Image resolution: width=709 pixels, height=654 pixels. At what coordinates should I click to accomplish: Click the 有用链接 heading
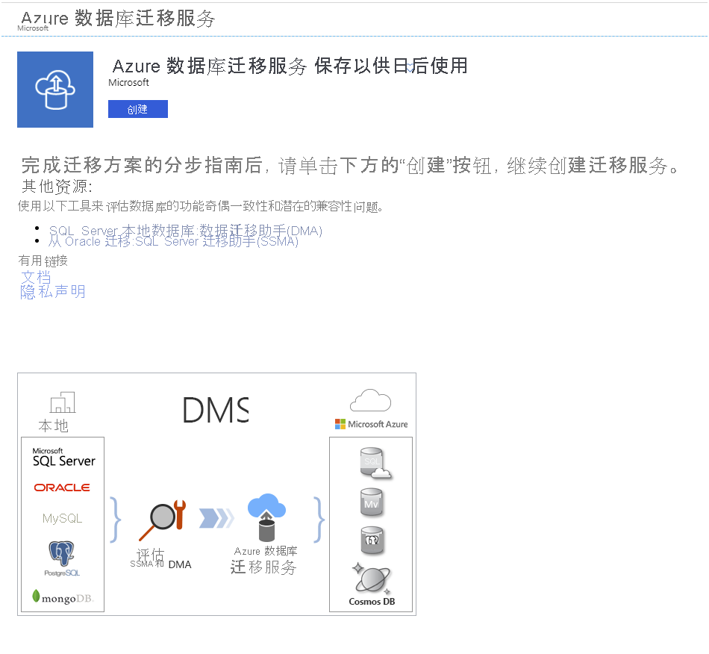click(x=43, y=261)
